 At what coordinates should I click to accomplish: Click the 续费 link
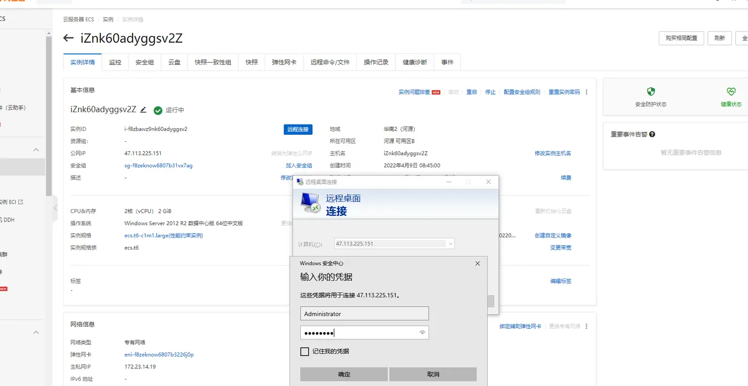566,177
